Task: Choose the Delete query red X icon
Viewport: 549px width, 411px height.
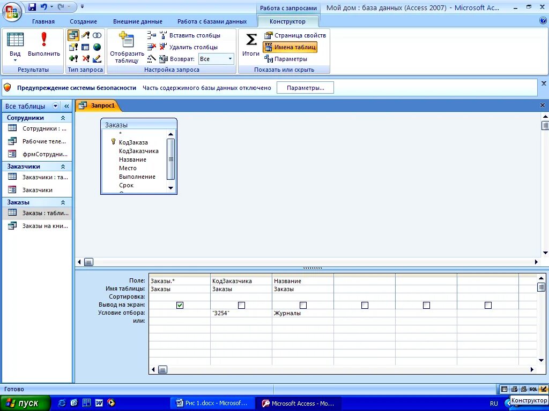Action: click(85, 58)
